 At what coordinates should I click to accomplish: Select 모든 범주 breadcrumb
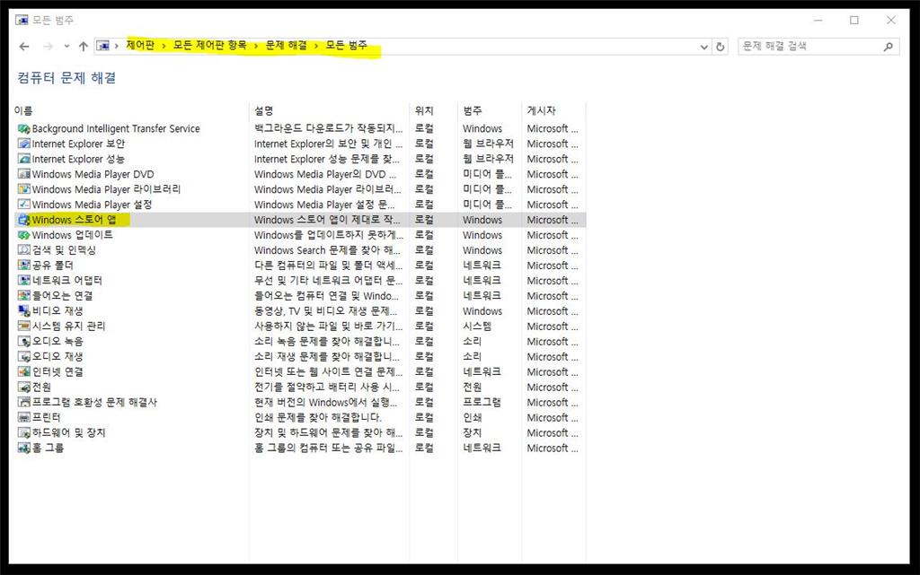point(346,45)
